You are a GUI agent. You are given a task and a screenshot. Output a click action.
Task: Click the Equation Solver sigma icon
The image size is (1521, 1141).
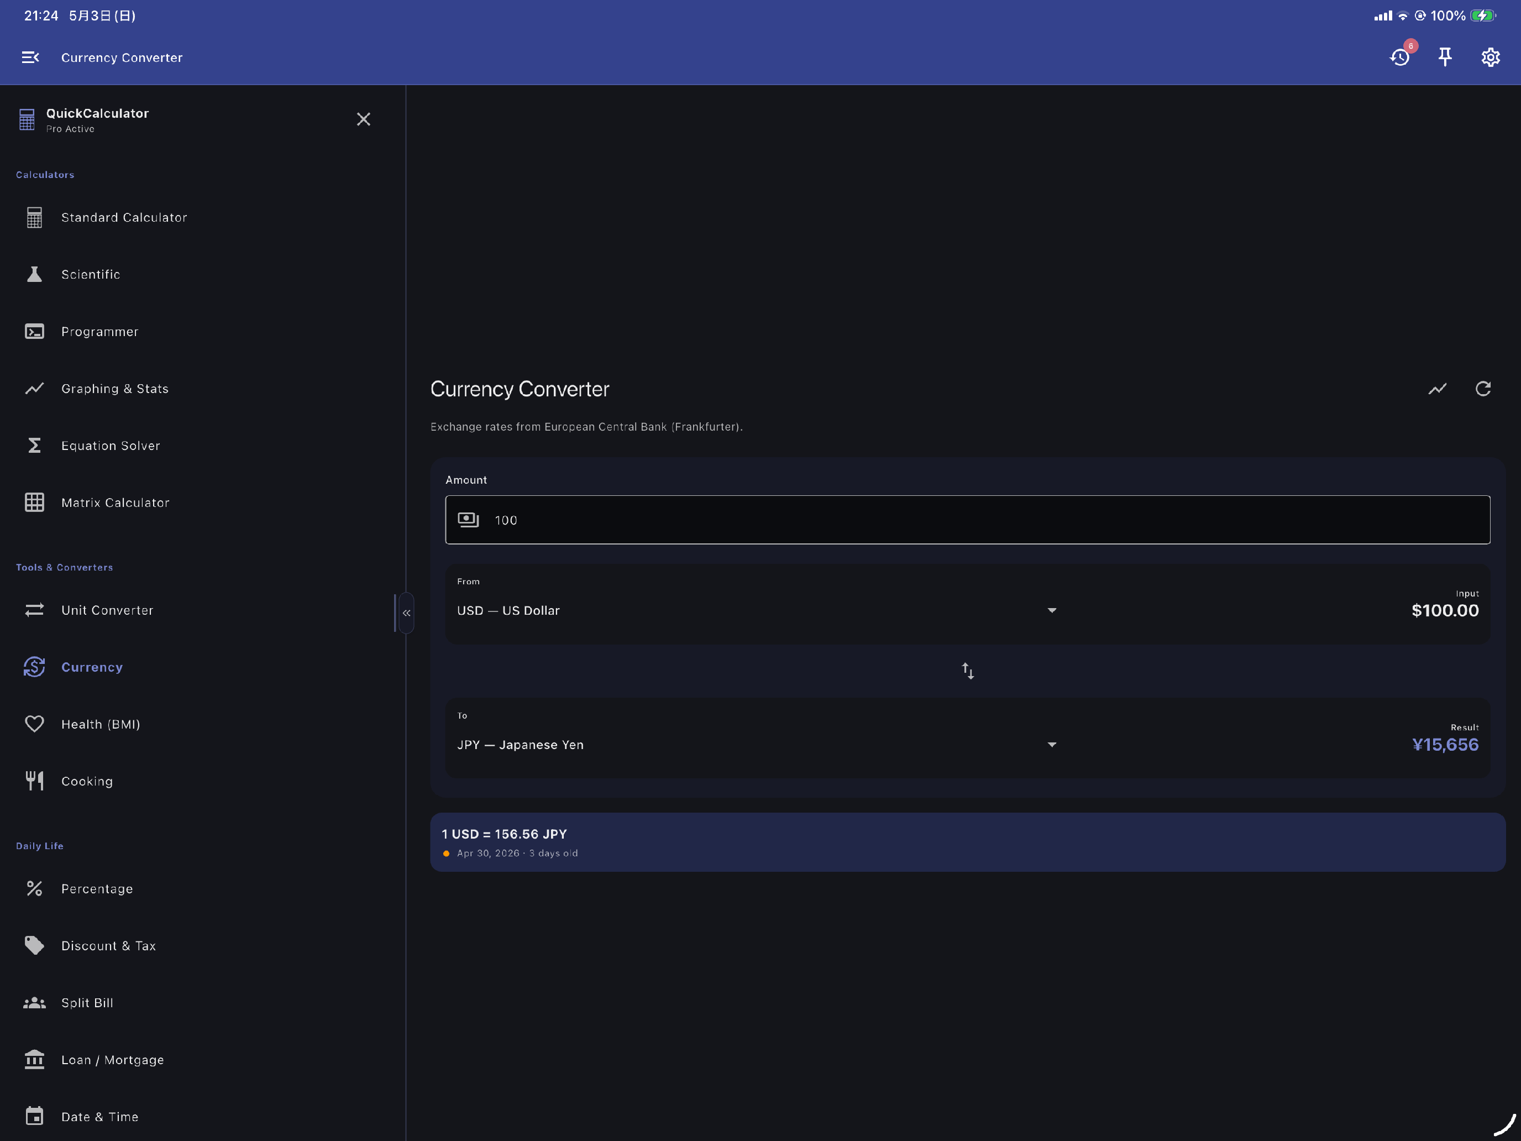coord(34,446)
